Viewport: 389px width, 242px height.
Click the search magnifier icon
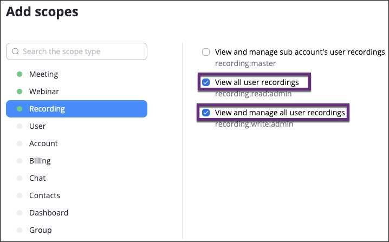15,51
